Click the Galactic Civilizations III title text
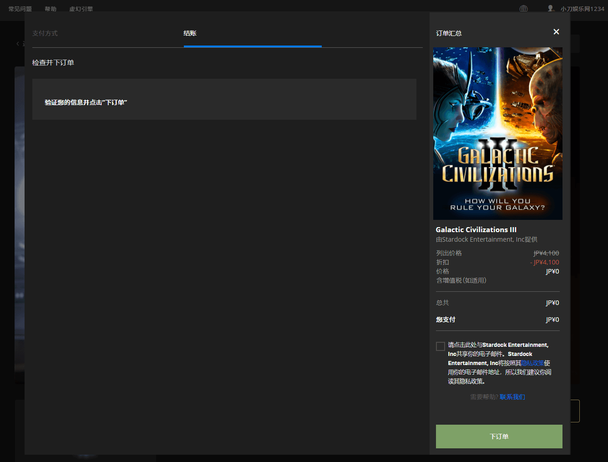608x462 pixels. pos(476,229)
